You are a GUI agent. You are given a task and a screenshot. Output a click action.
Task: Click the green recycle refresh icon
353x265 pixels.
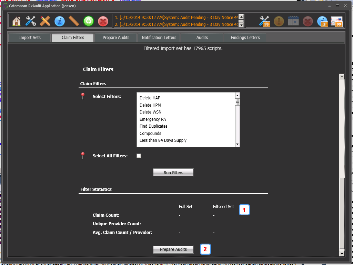tap(89, 21)
